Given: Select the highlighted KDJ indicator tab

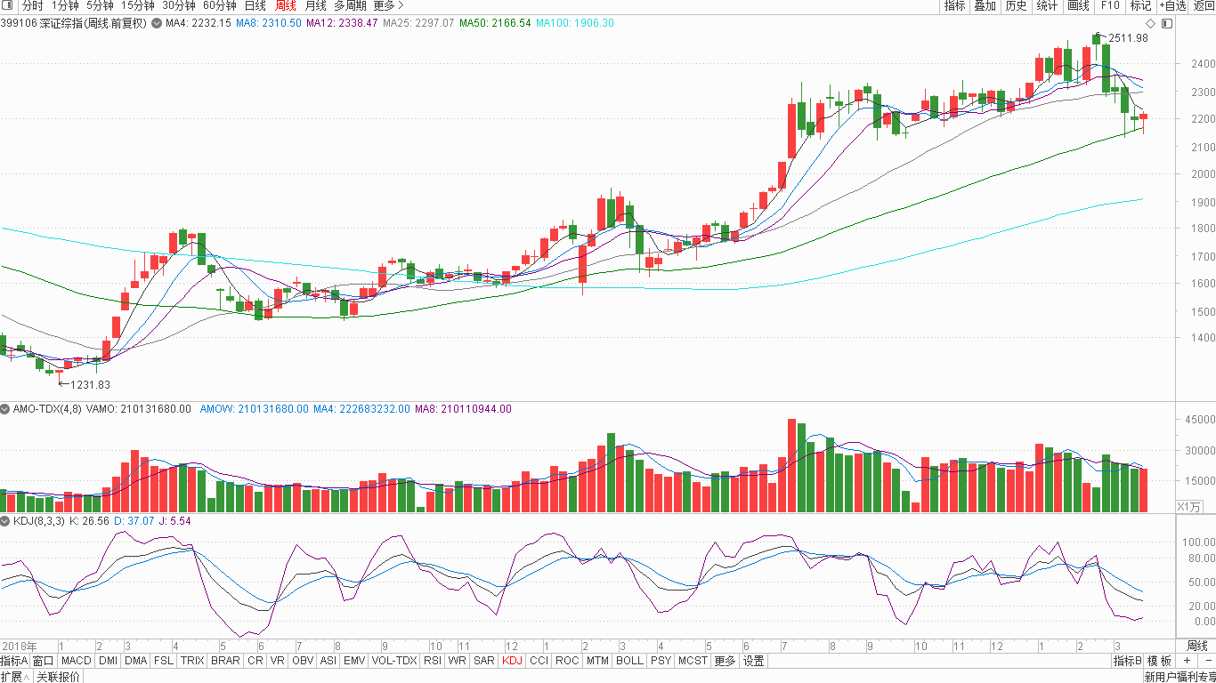Looking at the screenshot, I should click(x=512, y=661).
